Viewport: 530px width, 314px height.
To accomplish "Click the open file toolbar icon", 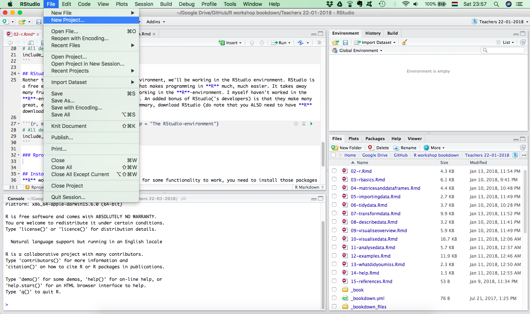I will (x=22, y=22).
